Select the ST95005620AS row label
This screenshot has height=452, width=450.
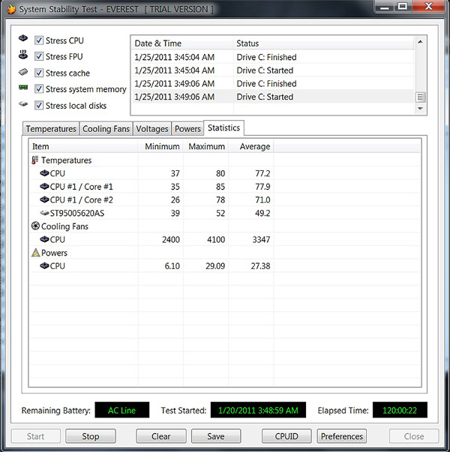click(77, 213)
